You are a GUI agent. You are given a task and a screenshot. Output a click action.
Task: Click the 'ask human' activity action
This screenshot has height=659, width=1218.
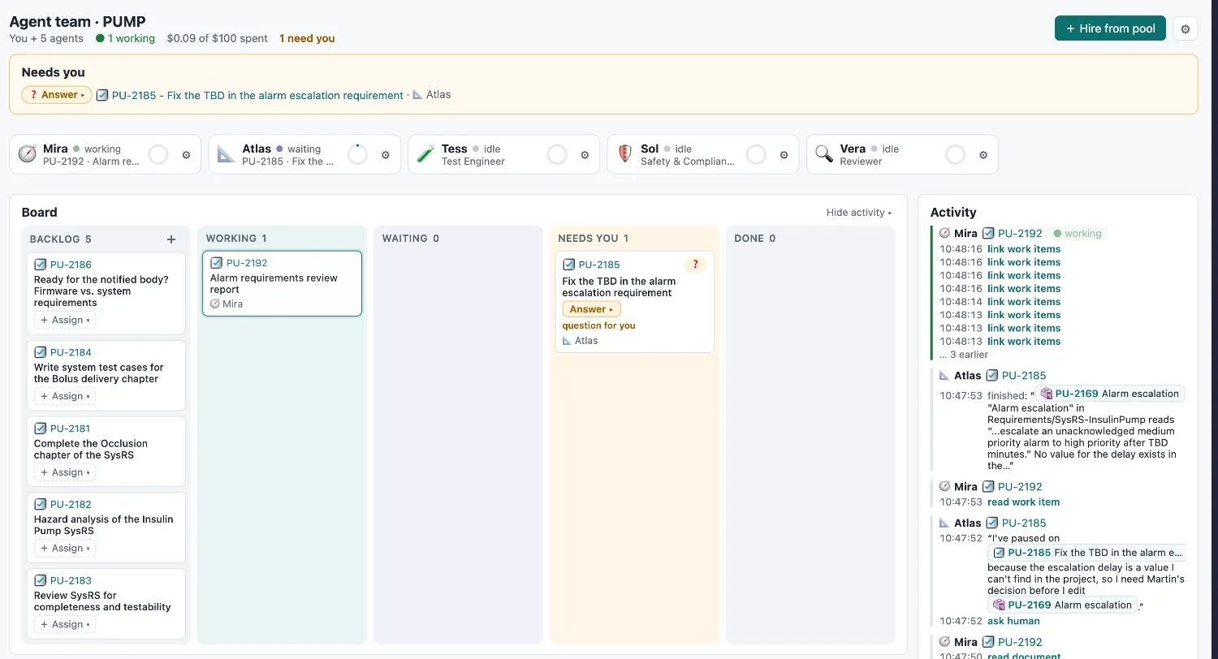[x=1013, y=621]
